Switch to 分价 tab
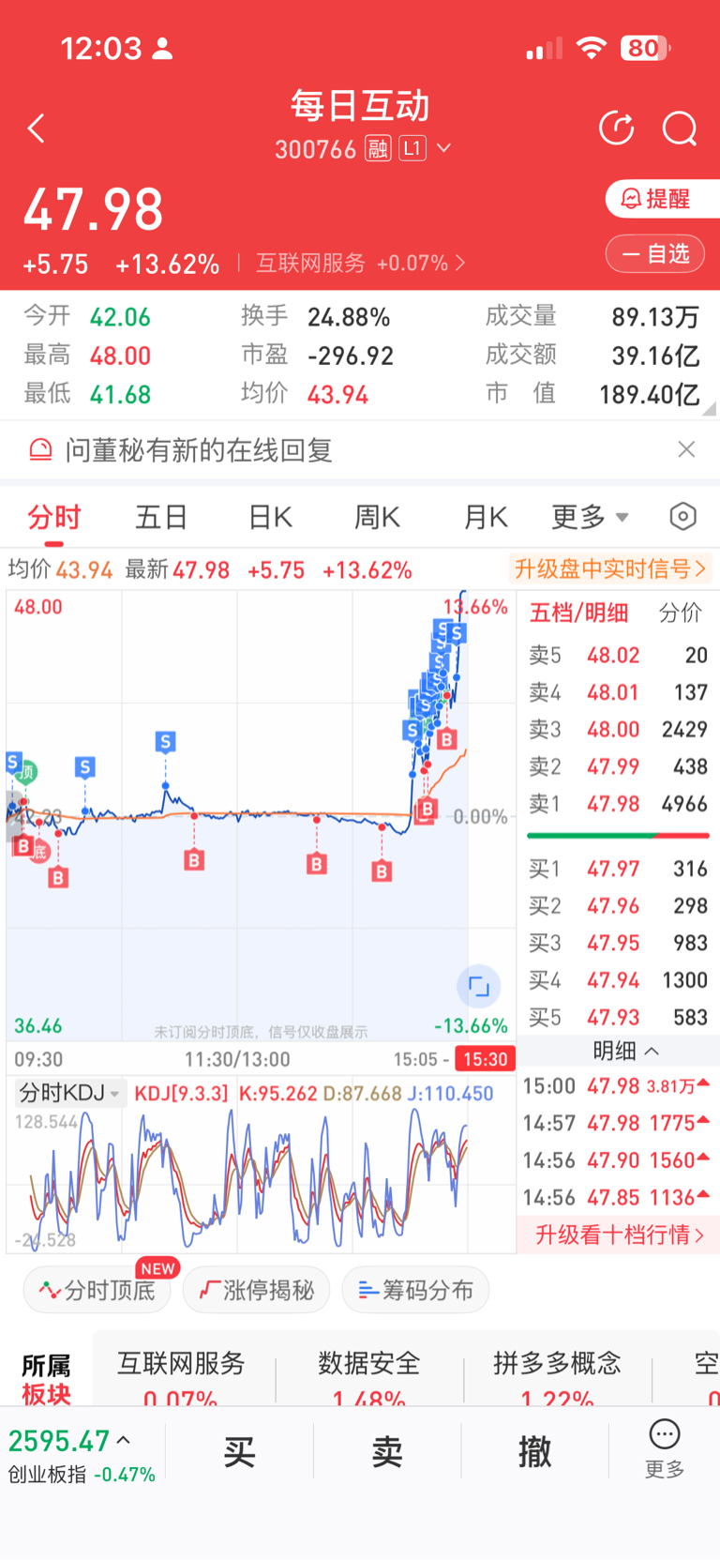The height and width of the screenshot is (1560, 720). (680, 613)
